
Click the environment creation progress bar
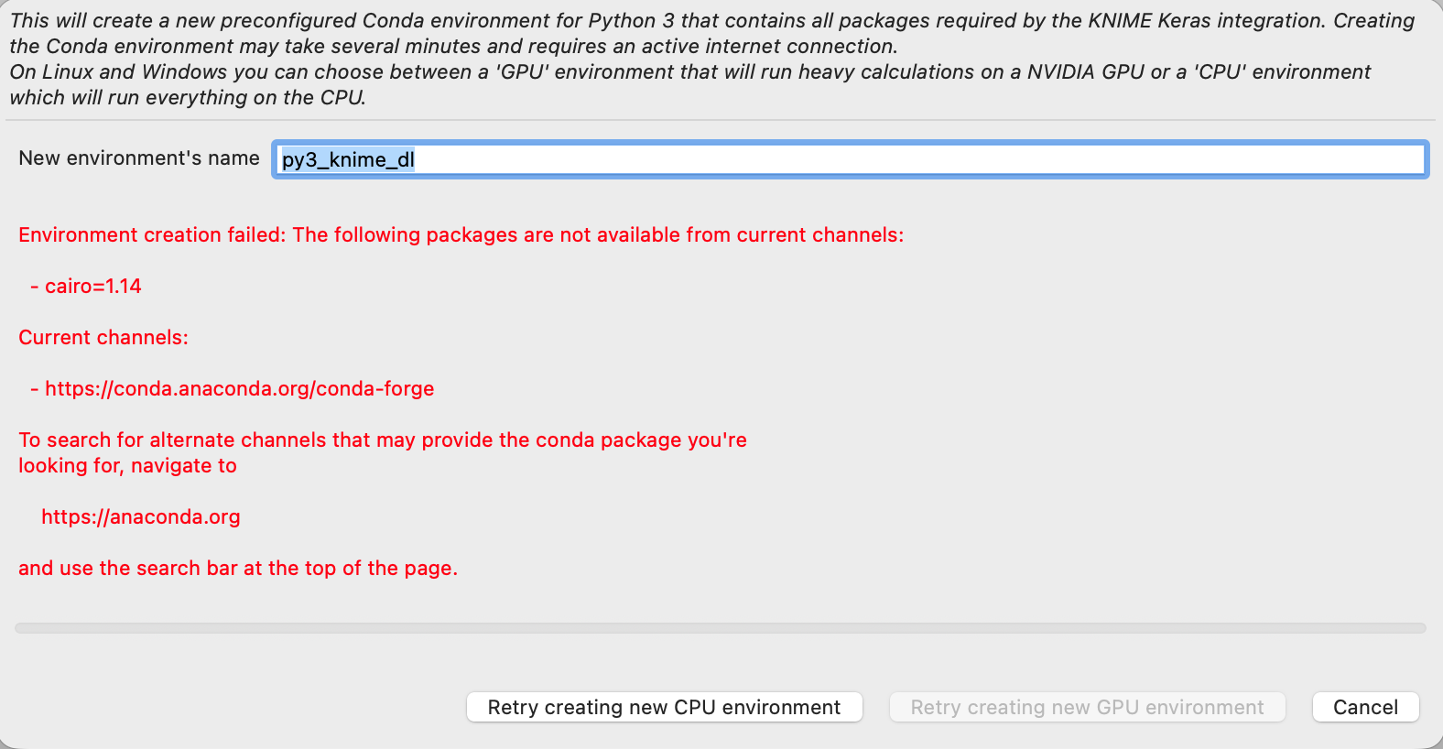click(721, 628)
